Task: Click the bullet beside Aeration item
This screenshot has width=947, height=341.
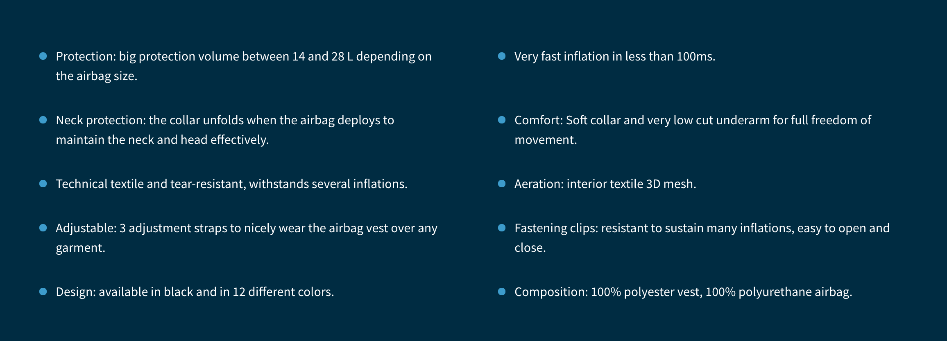Action: click(x=502, y=184)
